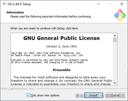Screen dimensions: 128x101
Task: Click the Version 2, June 1991 text
Action: pyautogui.click(x=62, y=46)
